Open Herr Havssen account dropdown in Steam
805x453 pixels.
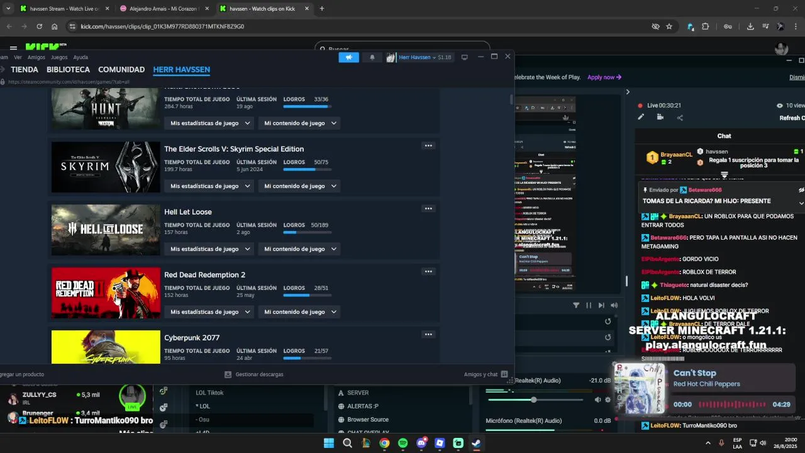point(419,57)
